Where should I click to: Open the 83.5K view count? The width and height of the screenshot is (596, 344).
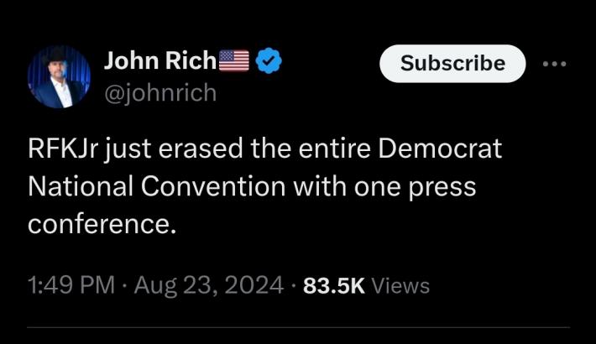(333, 285)
